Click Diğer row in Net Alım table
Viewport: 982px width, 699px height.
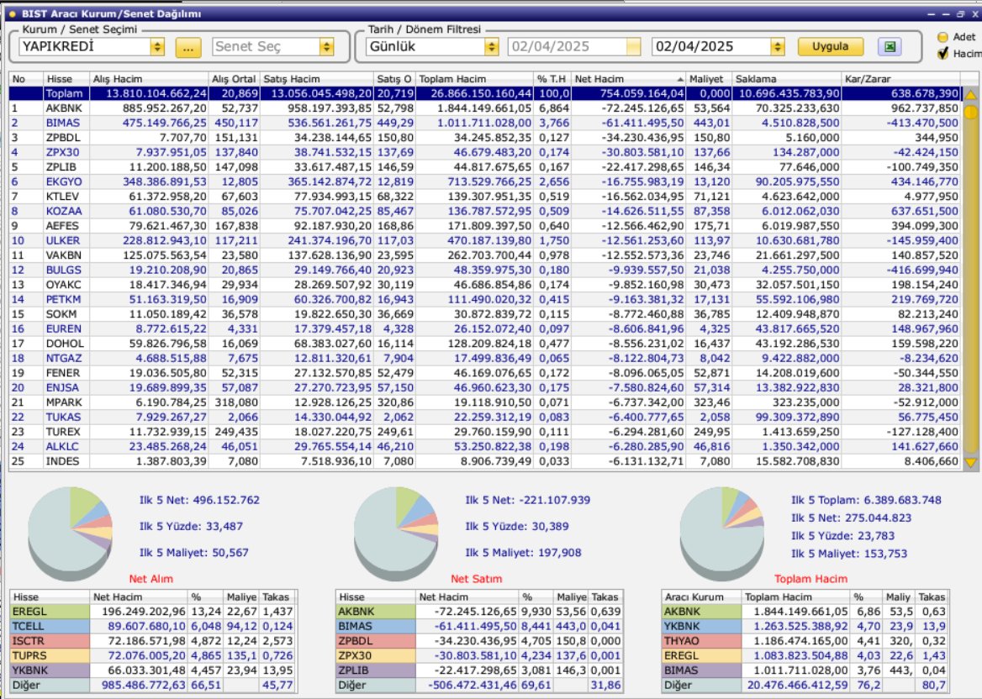pyautogui.click(x=153, y=686)
